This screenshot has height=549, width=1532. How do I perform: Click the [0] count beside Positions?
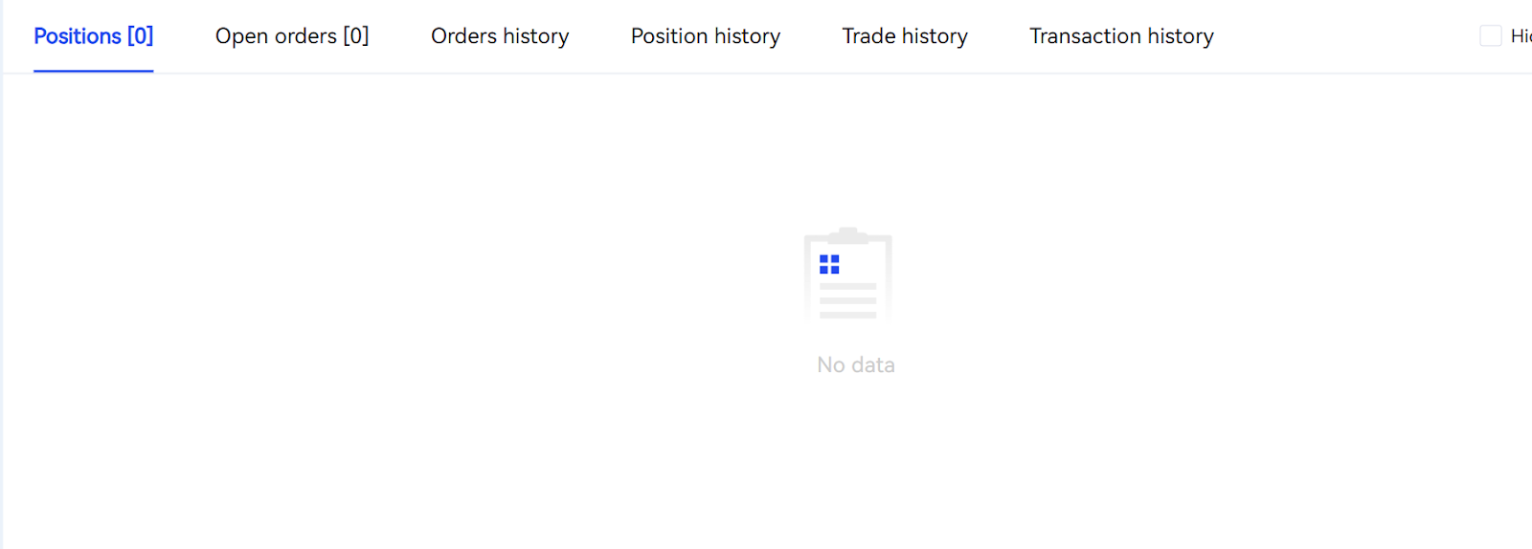point(140,36)
